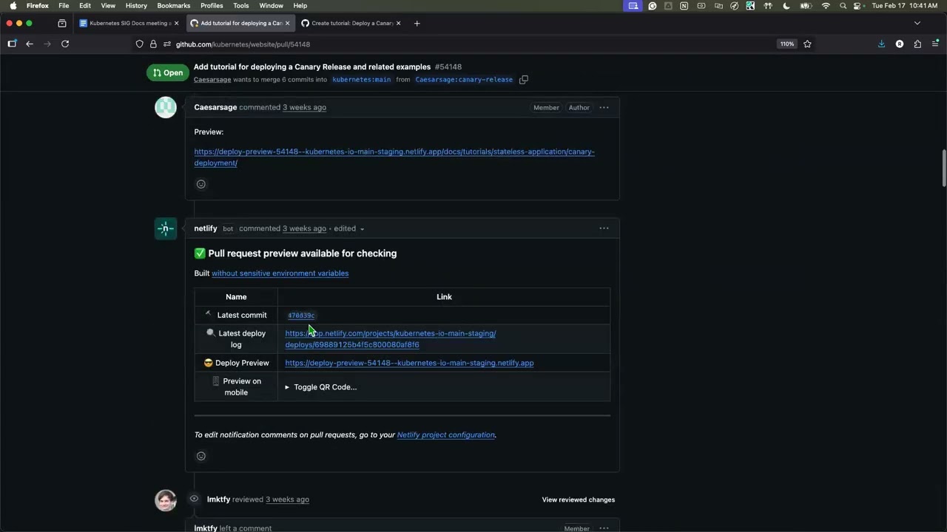Open the canary-deployment preview link
This screenshot has height=532, width=947.
[x=394, y=157]
